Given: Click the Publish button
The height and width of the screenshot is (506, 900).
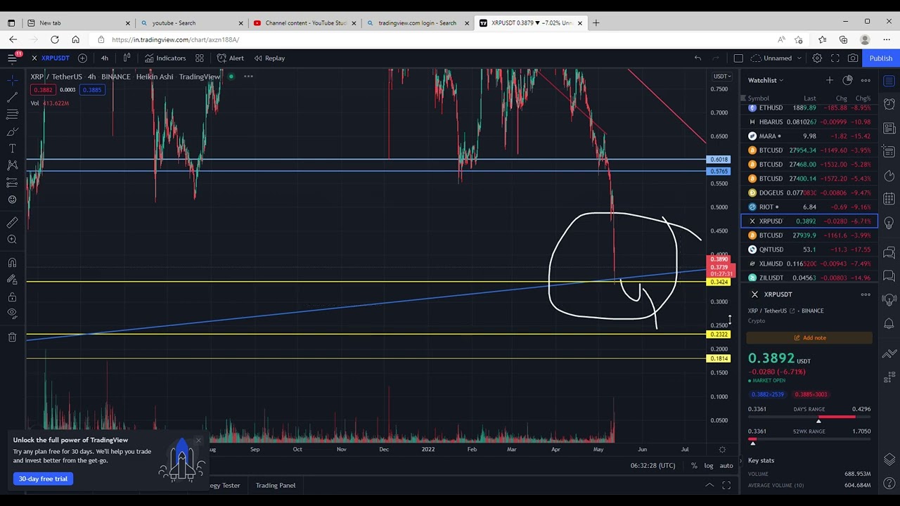Looking at the screenshot, I should [880, 58].
